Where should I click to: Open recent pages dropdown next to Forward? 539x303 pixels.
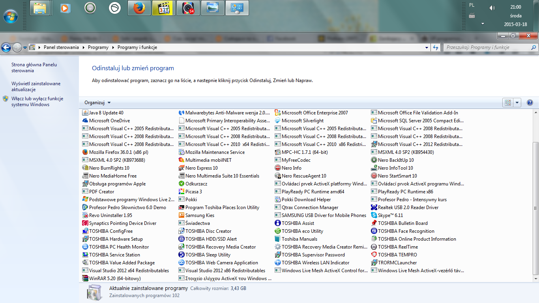[x=25, y=47]
